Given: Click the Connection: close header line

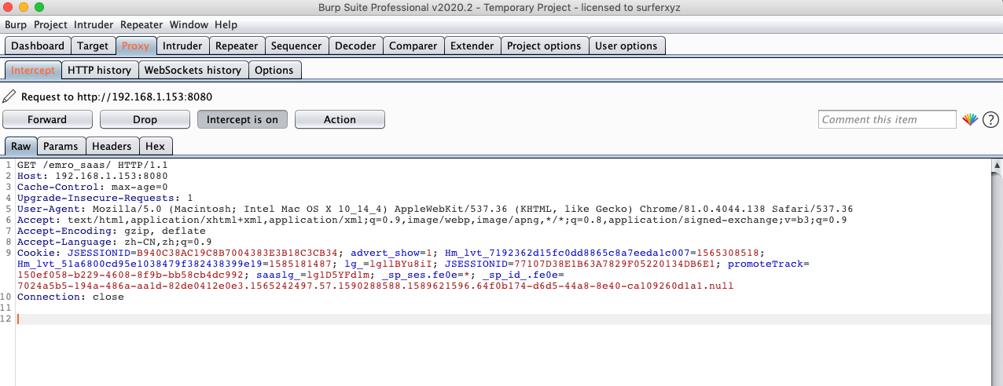Looking at the screenshot, I should pos(71,297).
